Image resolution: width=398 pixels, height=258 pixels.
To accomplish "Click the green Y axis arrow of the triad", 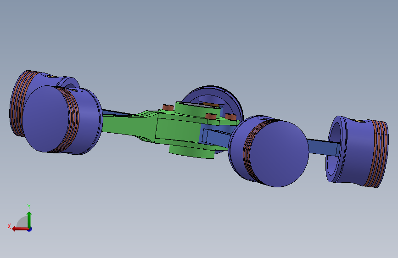I will [29, 220].
